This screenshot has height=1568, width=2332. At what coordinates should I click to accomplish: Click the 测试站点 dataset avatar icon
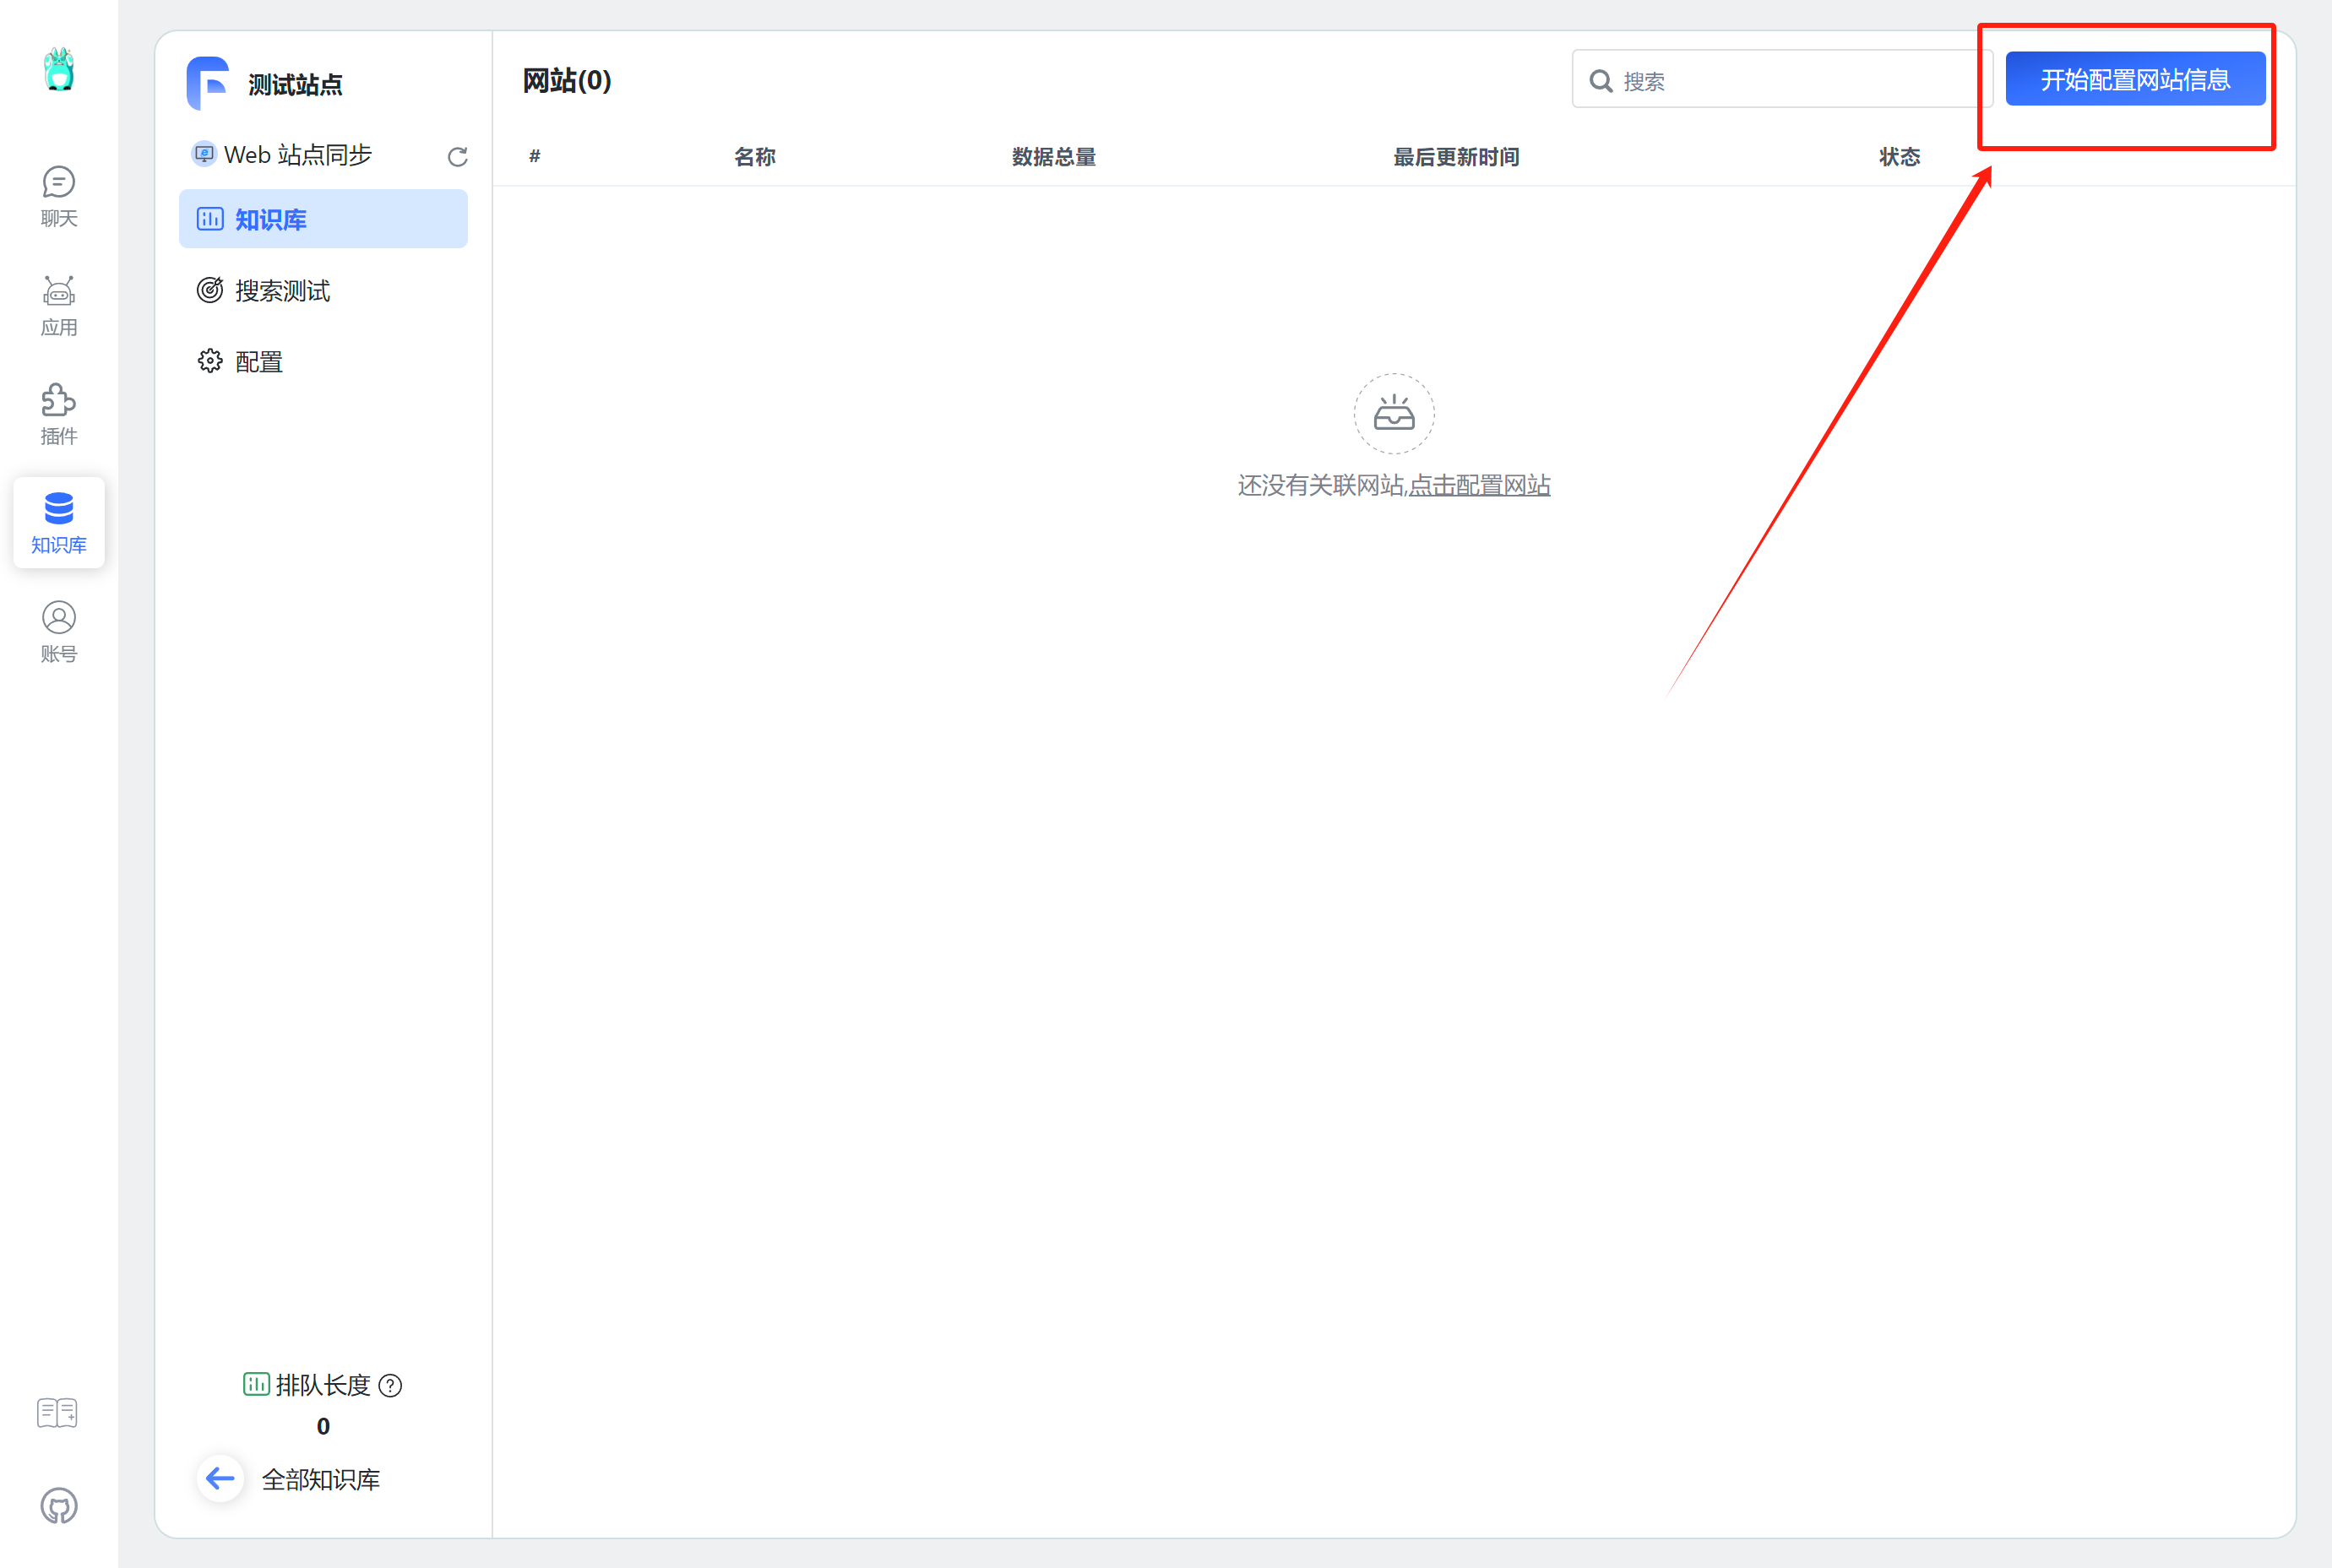208,83
